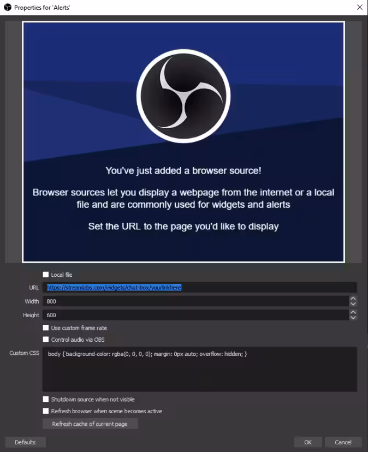Increase Height with the up arrow

pos(353,312)
